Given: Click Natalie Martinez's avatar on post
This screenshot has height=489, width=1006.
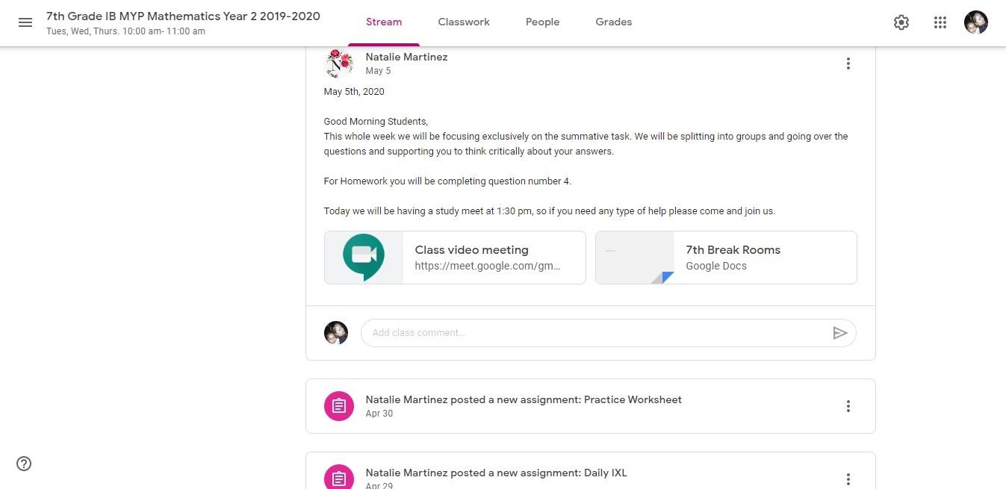Looking at the screenshot, I should pyautogui.click(x=340, y=63).
